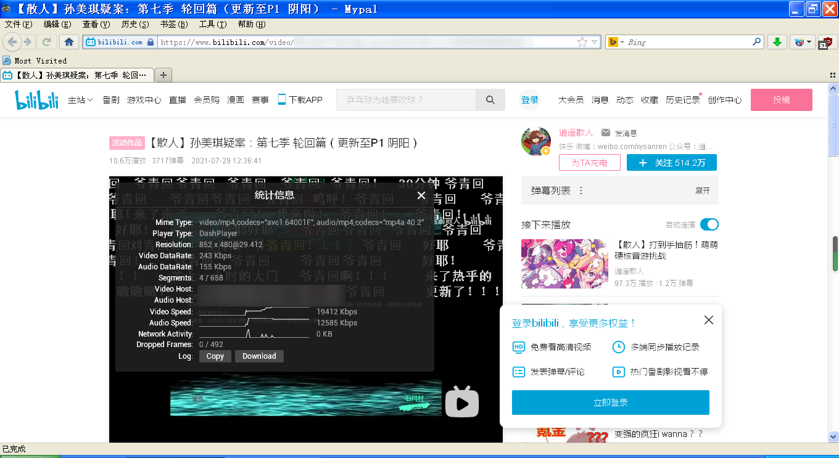Open the 收藏 link
The image size is (839, 458).
[x=650, y=100]
